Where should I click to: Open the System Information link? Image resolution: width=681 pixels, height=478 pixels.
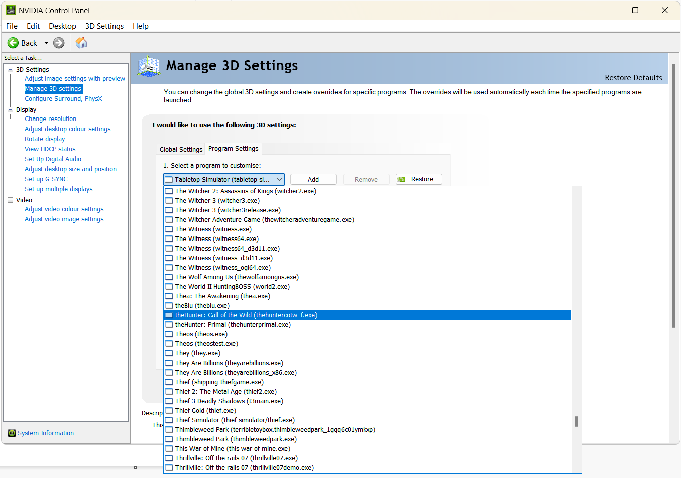coord(46,433)
